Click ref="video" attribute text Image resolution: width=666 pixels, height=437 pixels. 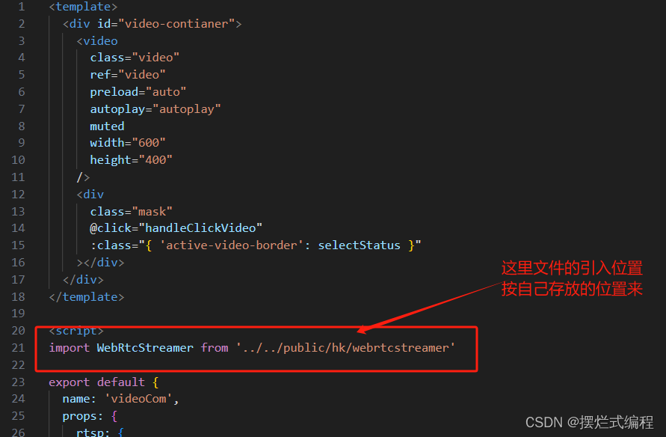(x=128, y=75)
